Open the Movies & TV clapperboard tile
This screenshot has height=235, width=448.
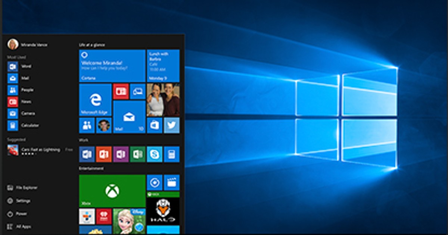coord(172,182)
